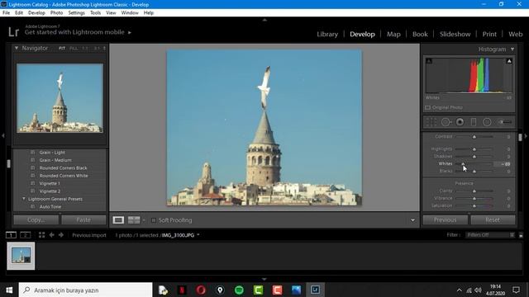
Task: Click the Navigator preview image
Action: [x=60, y=98]
